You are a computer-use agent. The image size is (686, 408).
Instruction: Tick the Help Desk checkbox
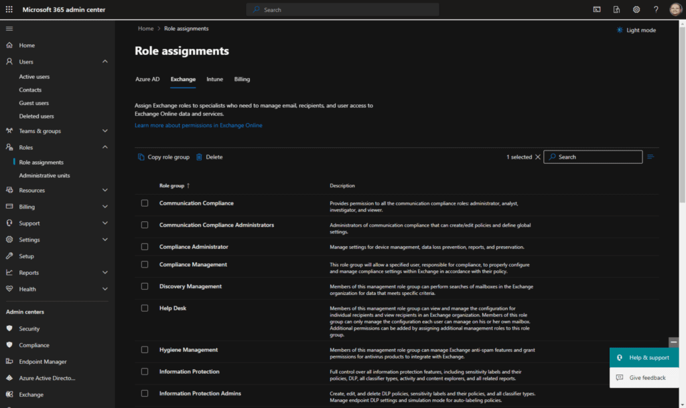point(145,308)
